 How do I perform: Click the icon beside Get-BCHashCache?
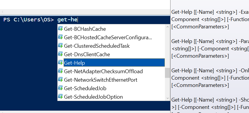click(60, 29)
